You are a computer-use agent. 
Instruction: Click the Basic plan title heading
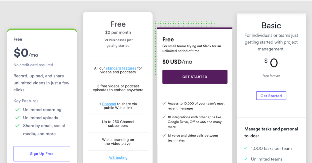(x=271, y=25)
